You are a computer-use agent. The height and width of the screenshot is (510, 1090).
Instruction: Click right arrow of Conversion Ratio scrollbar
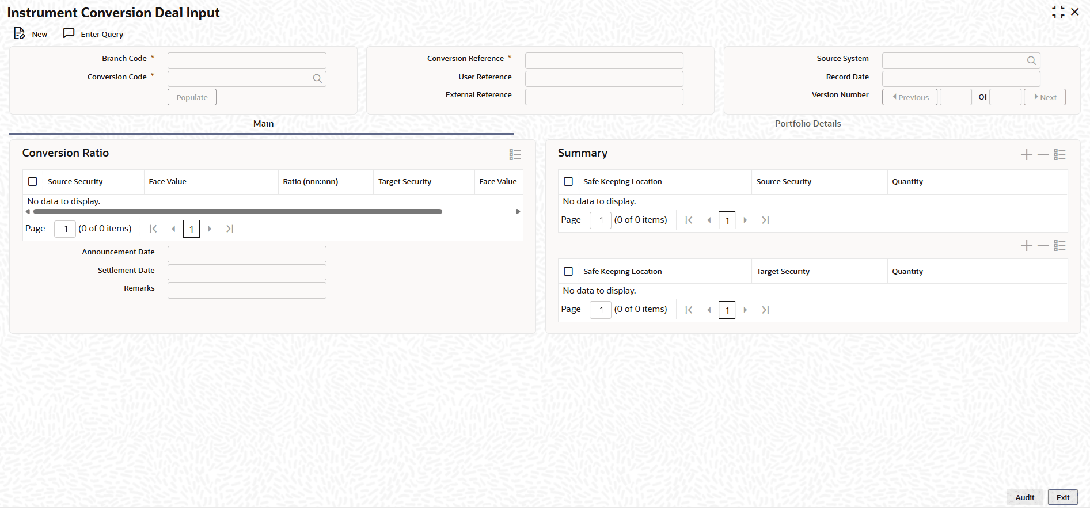coord(518,212)
